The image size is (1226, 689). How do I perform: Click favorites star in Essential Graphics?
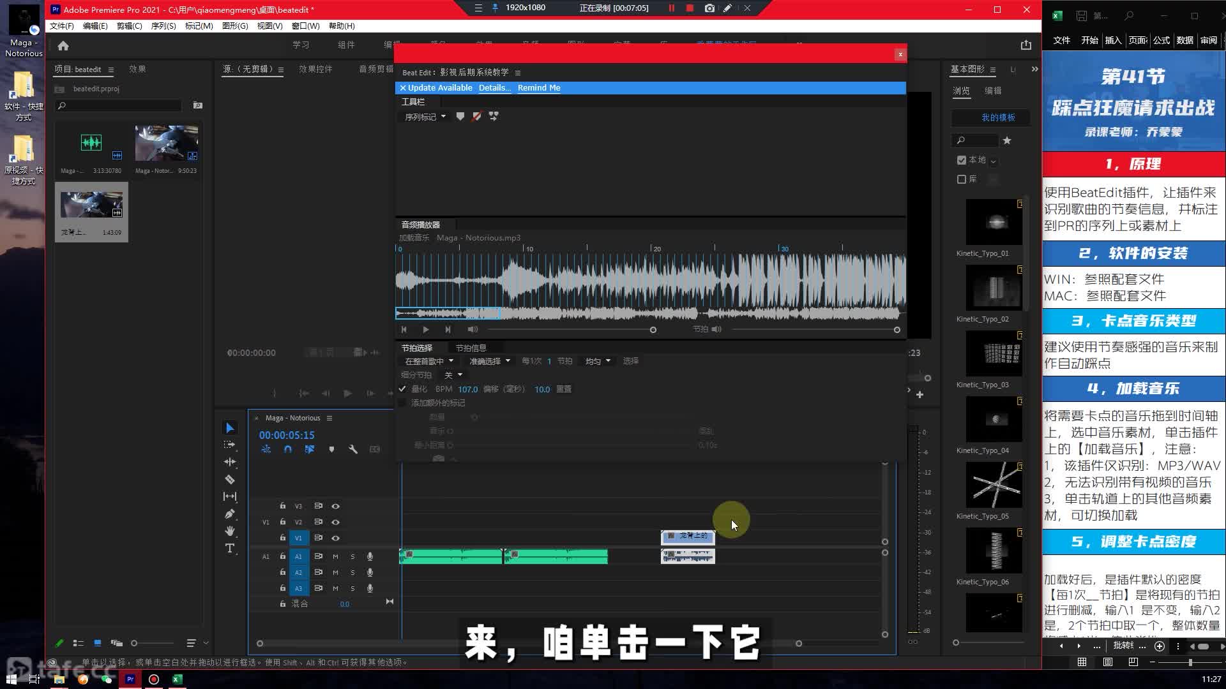pyautogui.click(x=1007, y=140)
